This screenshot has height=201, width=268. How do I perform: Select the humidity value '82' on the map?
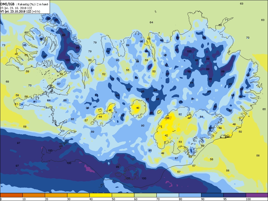(x=180, y=114)
